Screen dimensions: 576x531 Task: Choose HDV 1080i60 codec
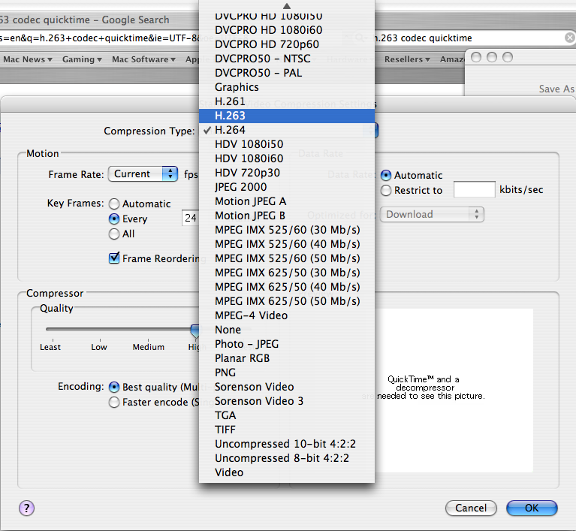pyautogui.click(x=287, y=158)
